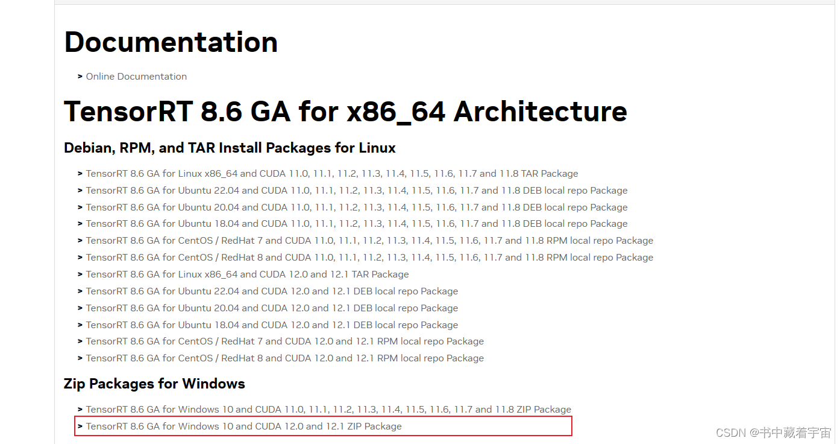Open Ubuntu 20.04 CUDA 12.0 and 12.1 DEB link
This screenshot has height=444, width=840.
(x=272, y=308)
